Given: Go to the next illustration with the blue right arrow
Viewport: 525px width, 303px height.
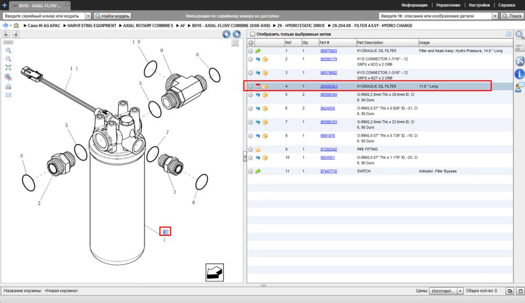Looking at the screenshot, I should (x=236, y=34).
